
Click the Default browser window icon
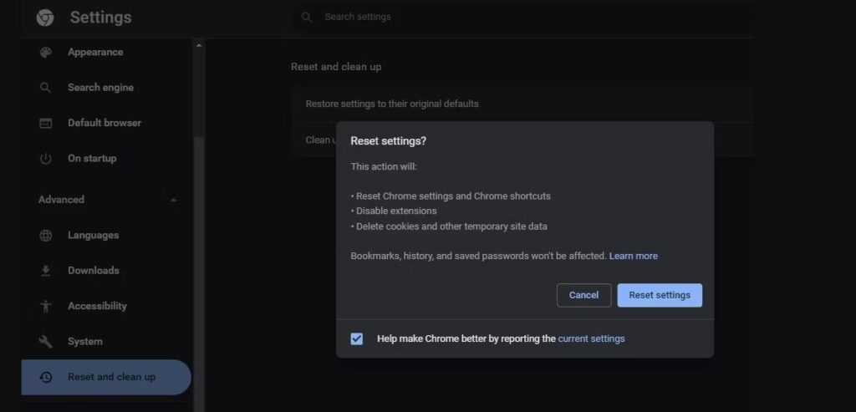click(46, 124)
